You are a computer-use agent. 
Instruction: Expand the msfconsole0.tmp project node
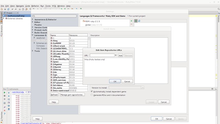click(4, 16)
